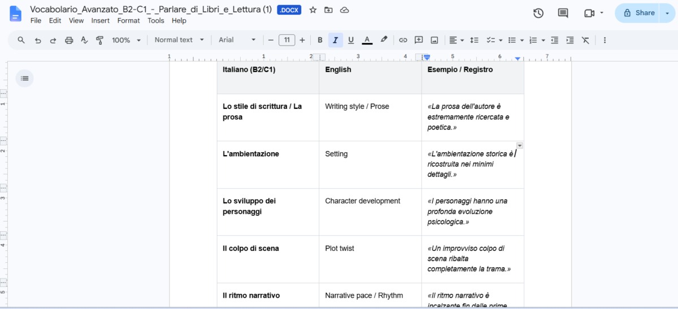Open the Help menu
678x309 pixels.
tap(179, 21)
